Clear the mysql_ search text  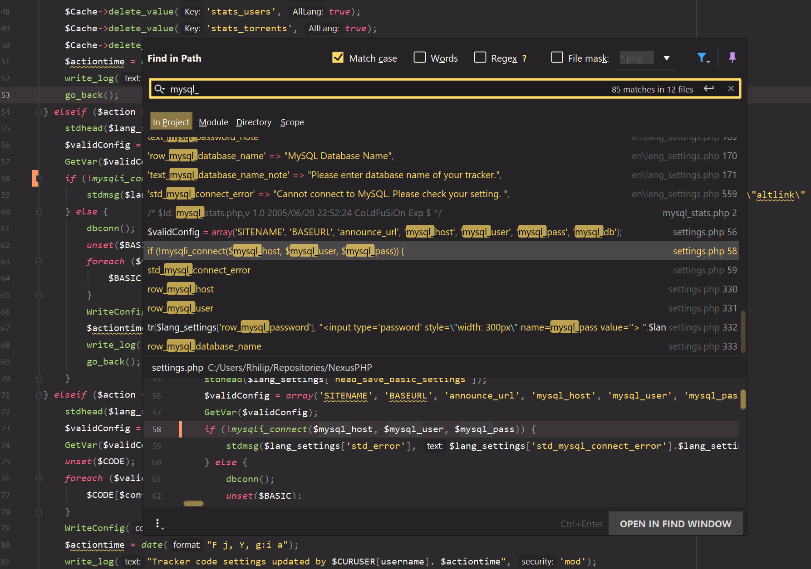(731, 89)
